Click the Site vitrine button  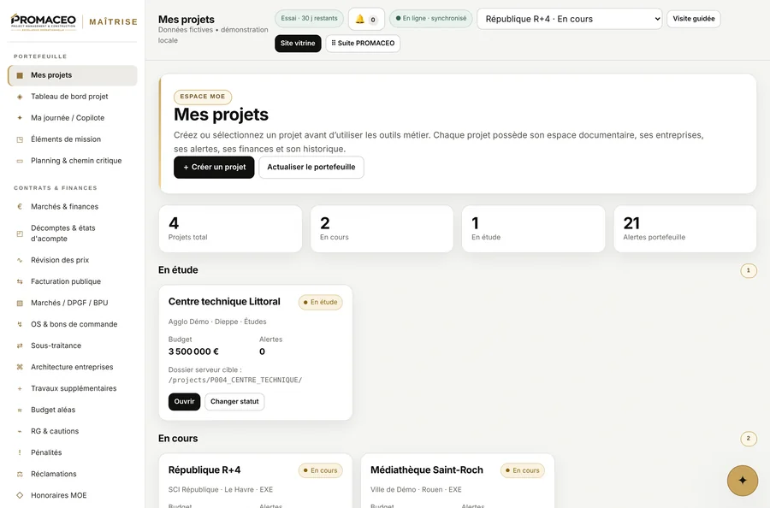(x=298, y=44)
